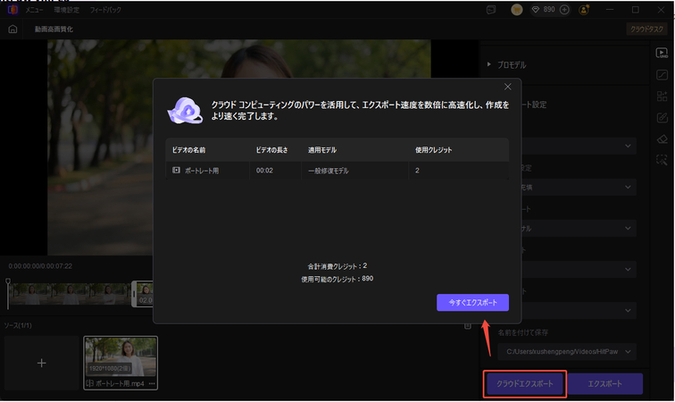
Task: Add a new source with plus tile
Action: click(x=40, y=364)
